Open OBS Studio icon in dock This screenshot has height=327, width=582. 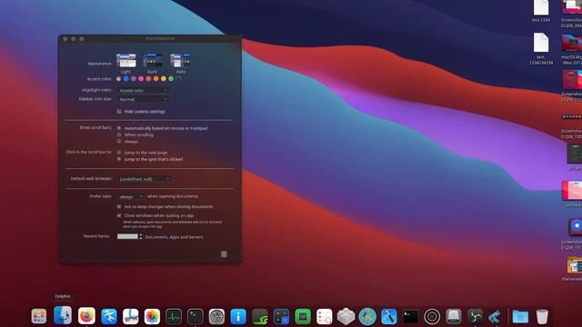[x=475, y=316]
